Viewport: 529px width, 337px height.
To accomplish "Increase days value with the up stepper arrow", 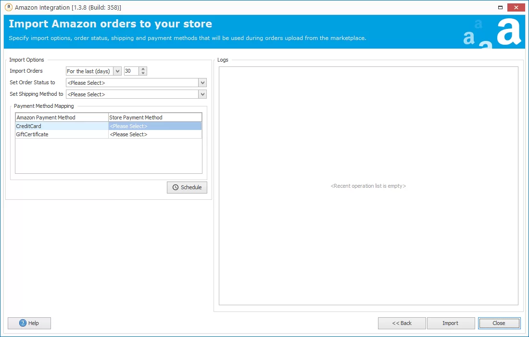I will (143, 69).
